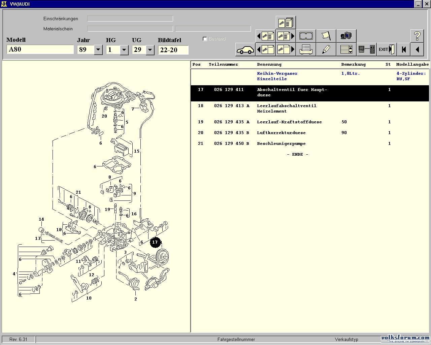431x345 pixels.
Task: Click the Bemerkung column header
Action: click(x=353, y=64)
